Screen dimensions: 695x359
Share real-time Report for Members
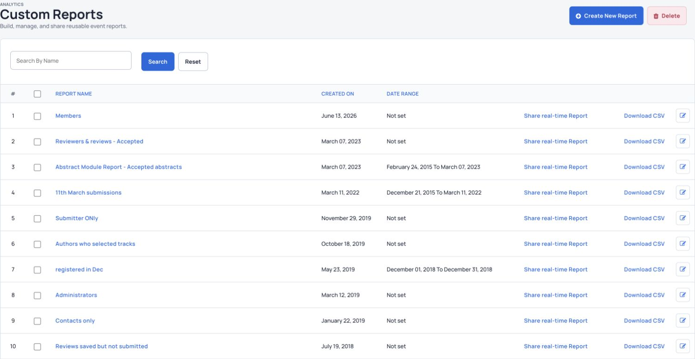tap(556, 116)
